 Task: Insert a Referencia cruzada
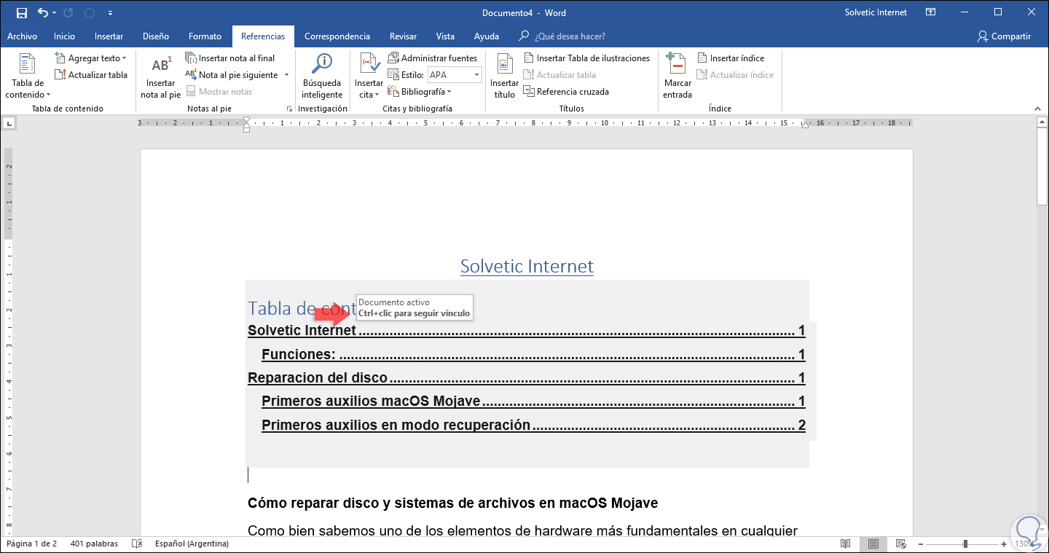(x=566, y=92)
